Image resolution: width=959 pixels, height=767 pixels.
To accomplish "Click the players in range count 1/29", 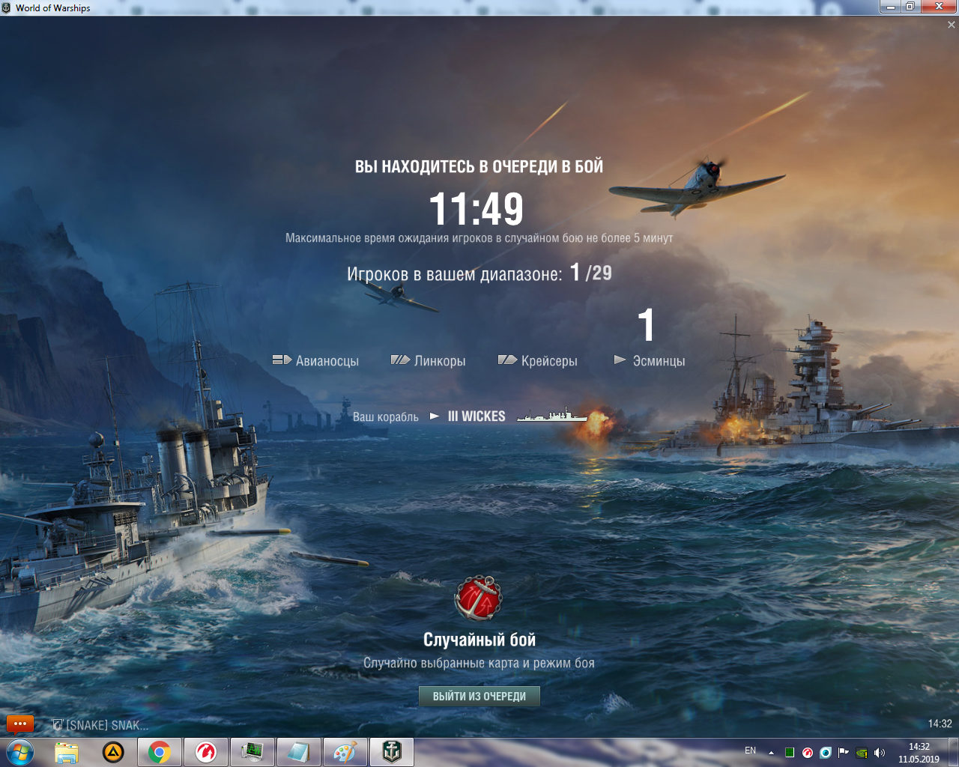I will tap(591, 273).
